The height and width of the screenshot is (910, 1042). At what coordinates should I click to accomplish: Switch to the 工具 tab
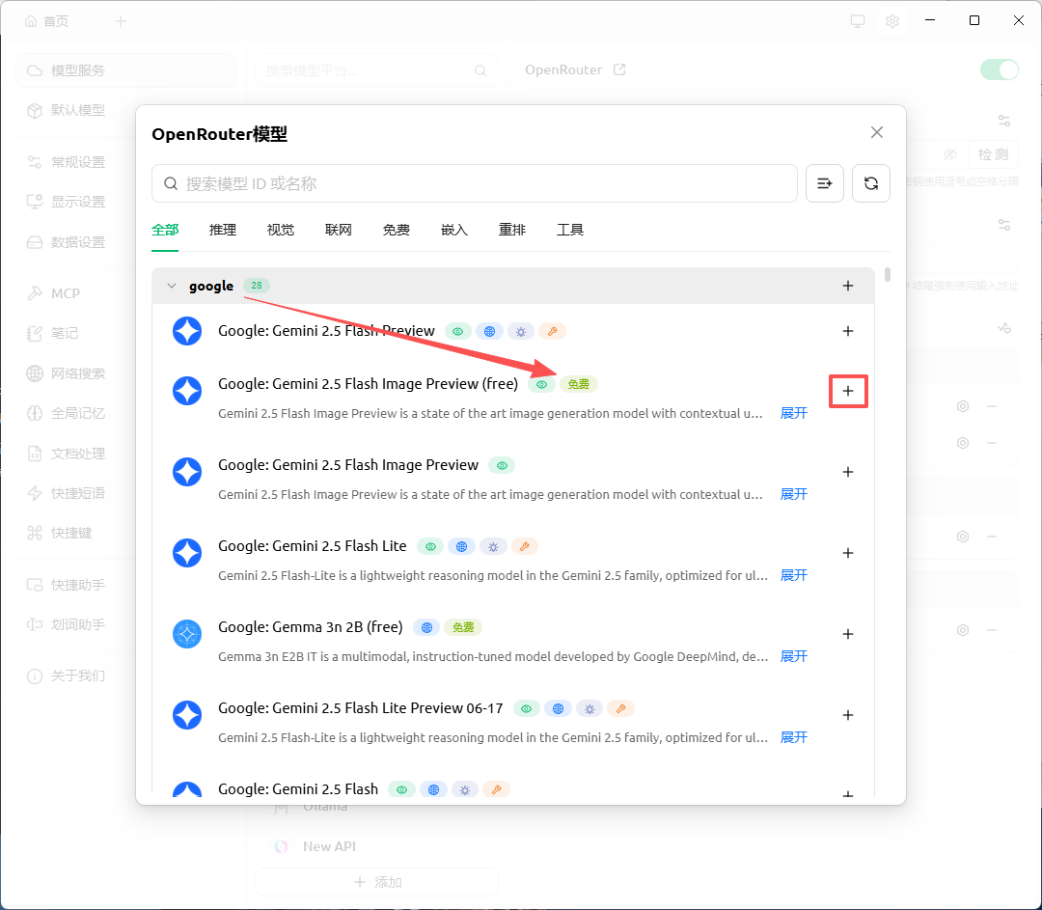coord(570,230)
